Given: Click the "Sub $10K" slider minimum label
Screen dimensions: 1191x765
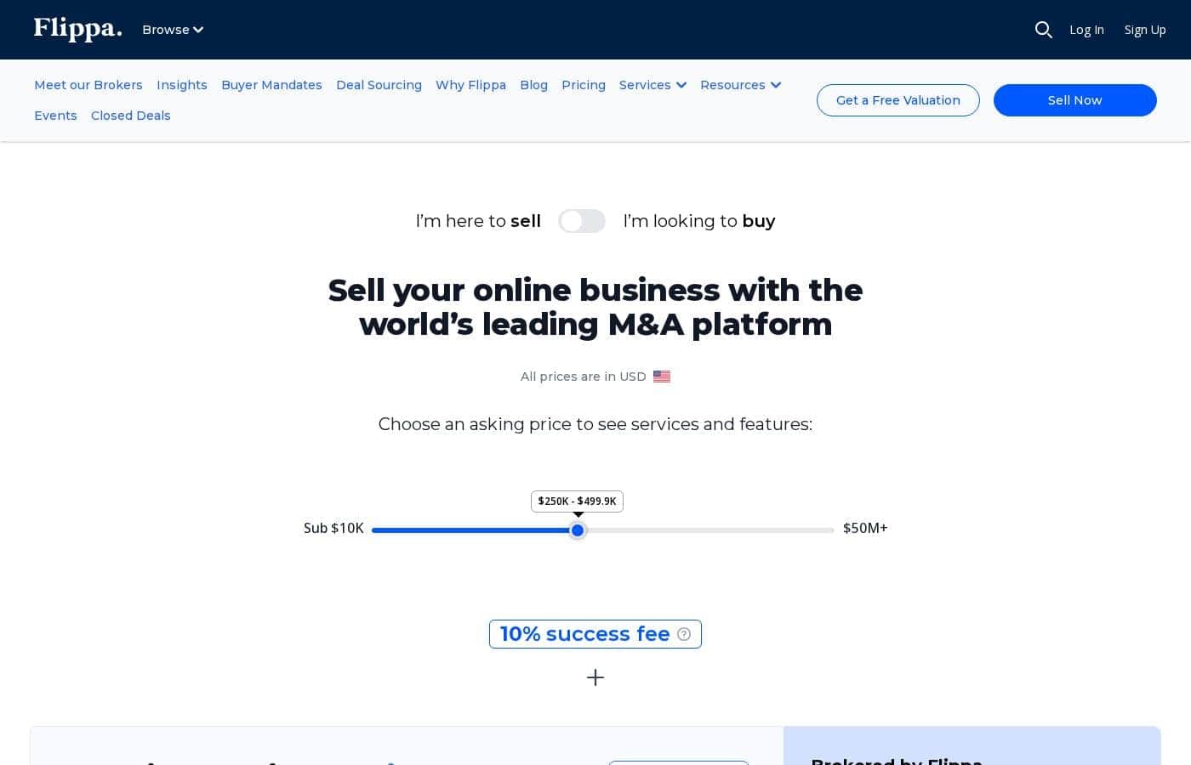Looking at the screenshot, I should (x=333, y=528).
